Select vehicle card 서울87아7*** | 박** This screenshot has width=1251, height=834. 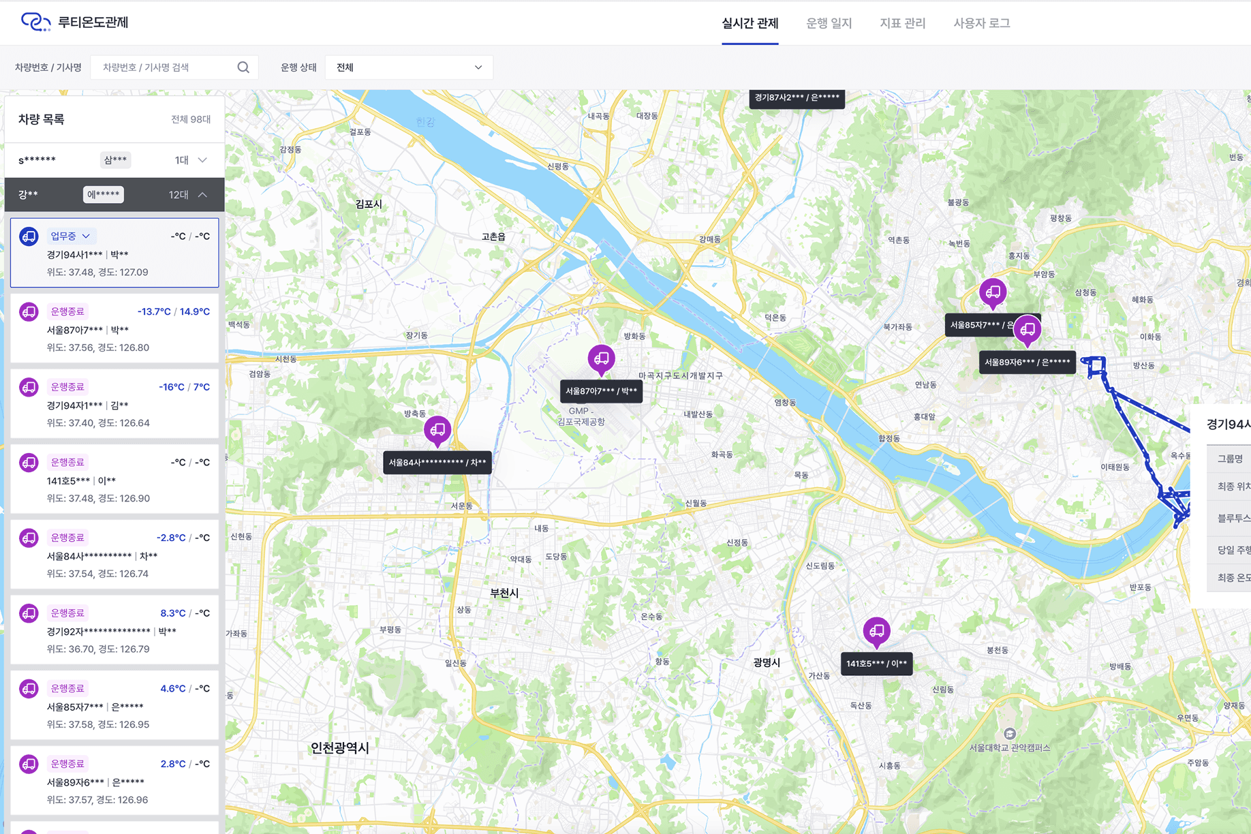(114, 328)
